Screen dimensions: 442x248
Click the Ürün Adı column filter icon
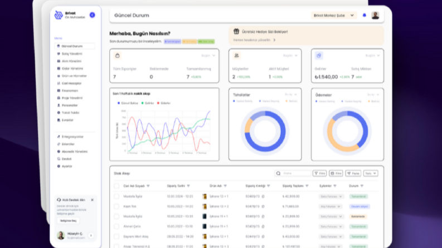point(225,186)
